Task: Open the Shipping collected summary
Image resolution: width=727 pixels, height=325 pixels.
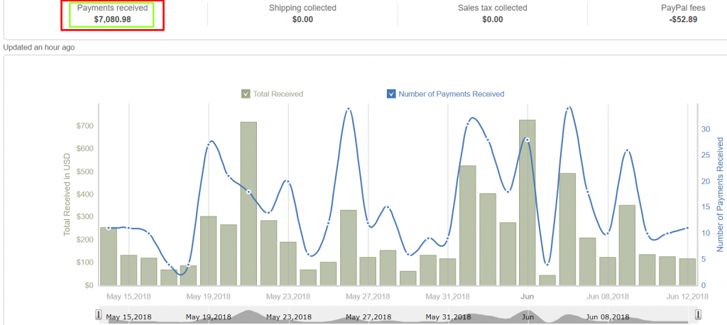Action: [302, 13]
